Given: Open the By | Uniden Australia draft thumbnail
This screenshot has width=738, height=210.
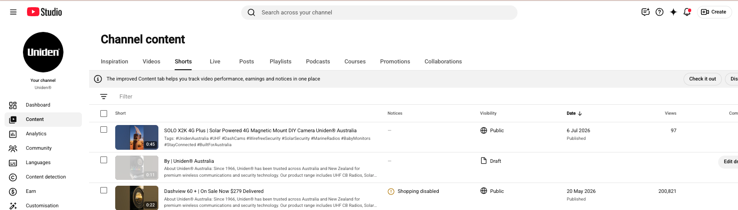Looking at the screenshot, I should (137, 168).
